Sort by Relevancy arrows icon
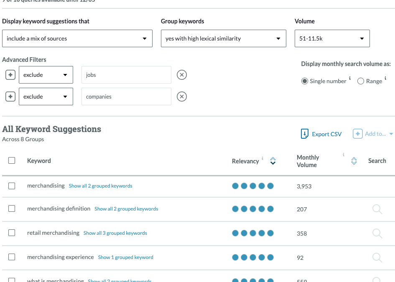 point(273,161)
